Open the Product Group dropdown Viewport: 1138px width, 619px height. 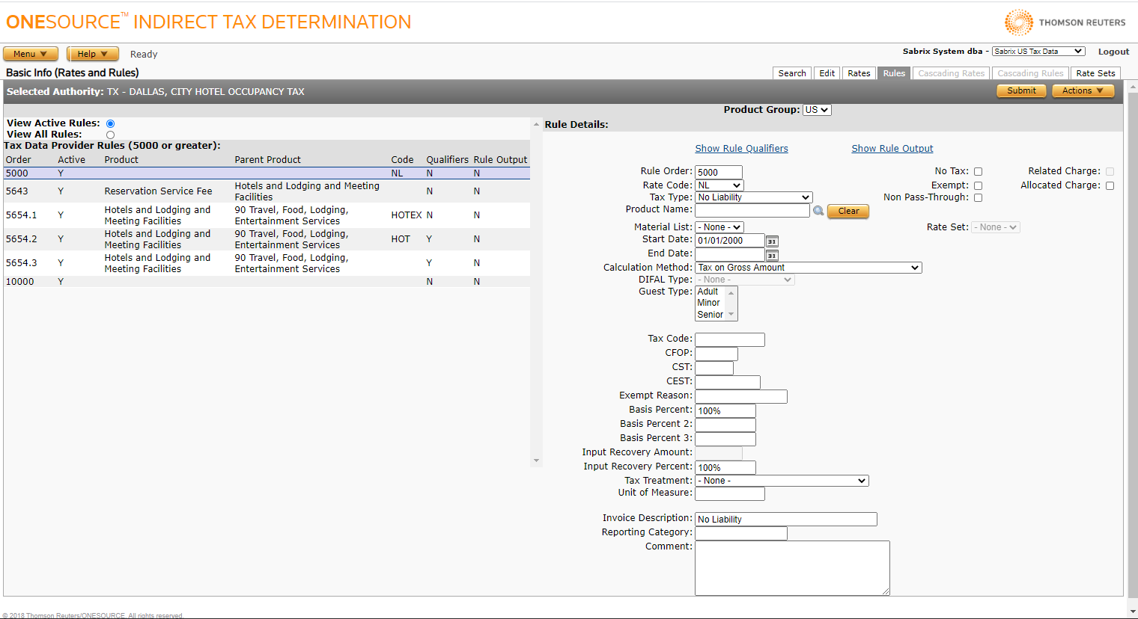click(x=817, y=110)
